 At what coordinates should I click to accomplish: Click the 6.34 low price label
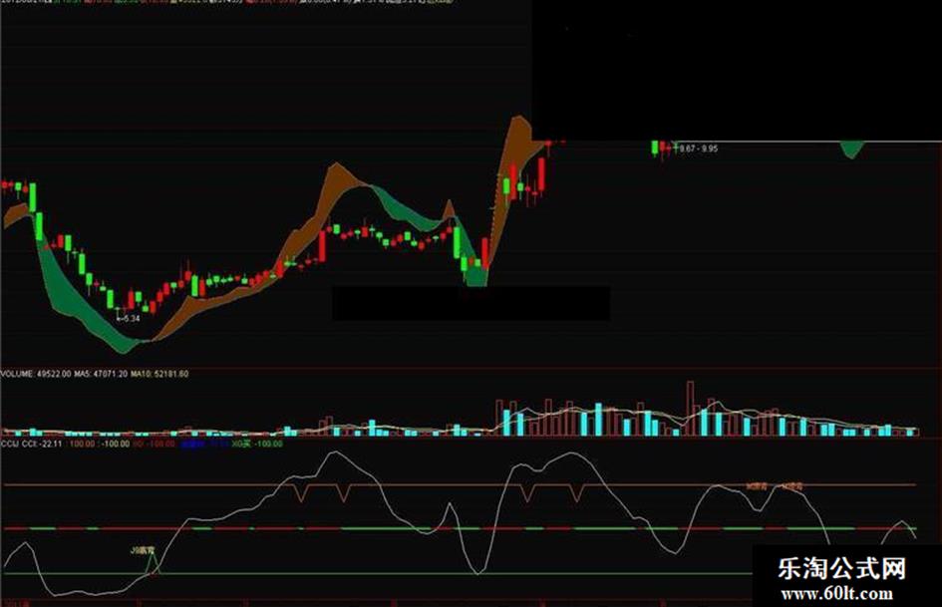pos(129,319)
